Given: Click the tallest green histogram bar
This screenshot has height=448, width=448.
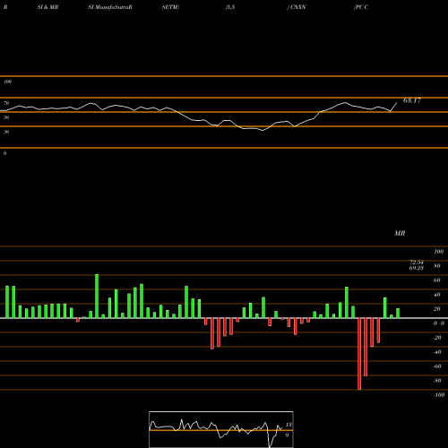Looking at the screenshot, I should (x=97, y=296).
